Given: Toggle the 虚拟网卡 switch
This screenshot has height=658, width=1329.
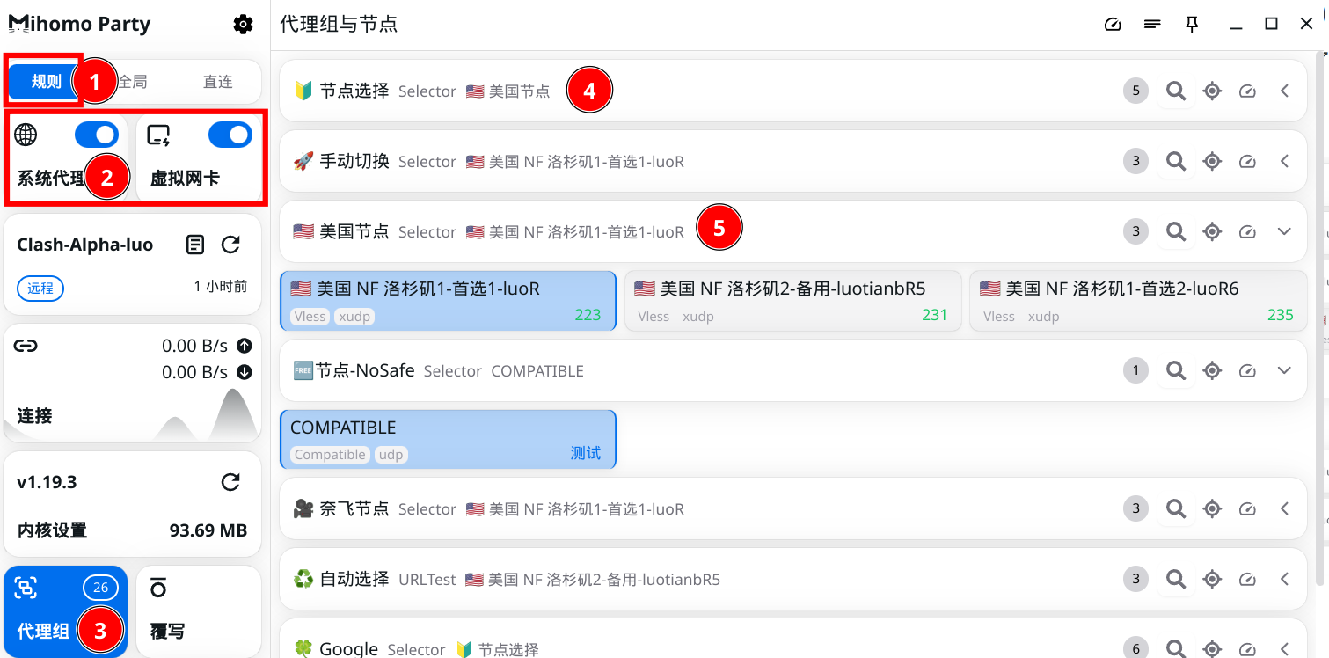Looking at the screenshot, I should (x=230, y=135).
